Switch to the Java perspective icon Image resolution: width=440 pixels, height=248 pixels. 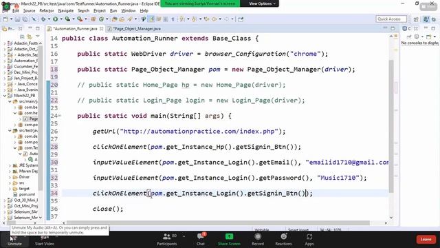coord(426,19)
